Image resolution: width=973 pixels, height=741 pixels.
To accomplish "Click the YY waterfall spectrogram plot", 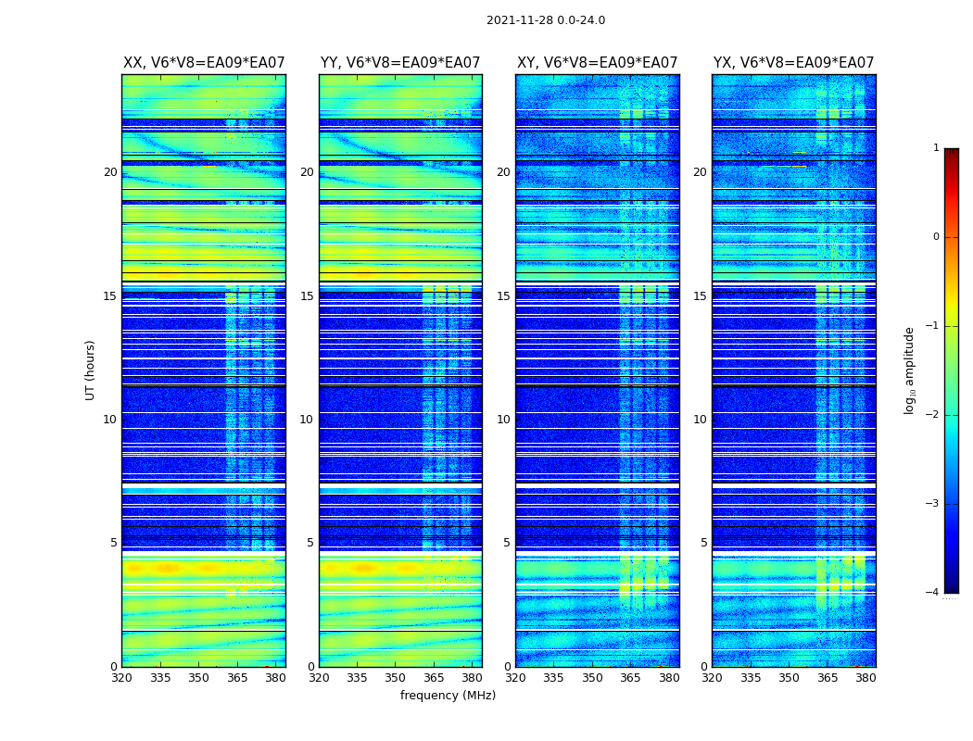I will tap(400, 370).
